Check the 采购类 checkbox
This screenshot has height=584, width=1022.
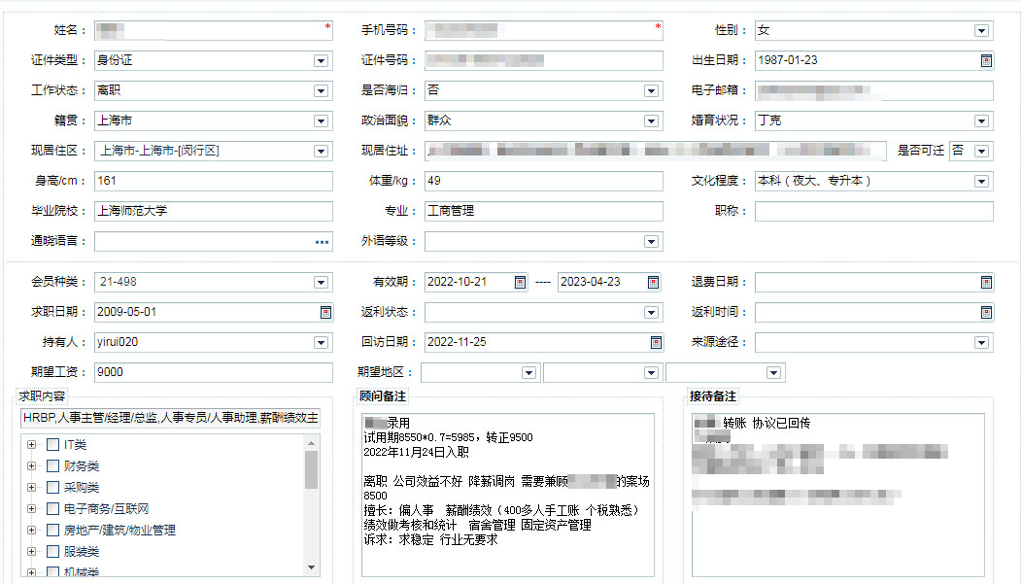52,488
